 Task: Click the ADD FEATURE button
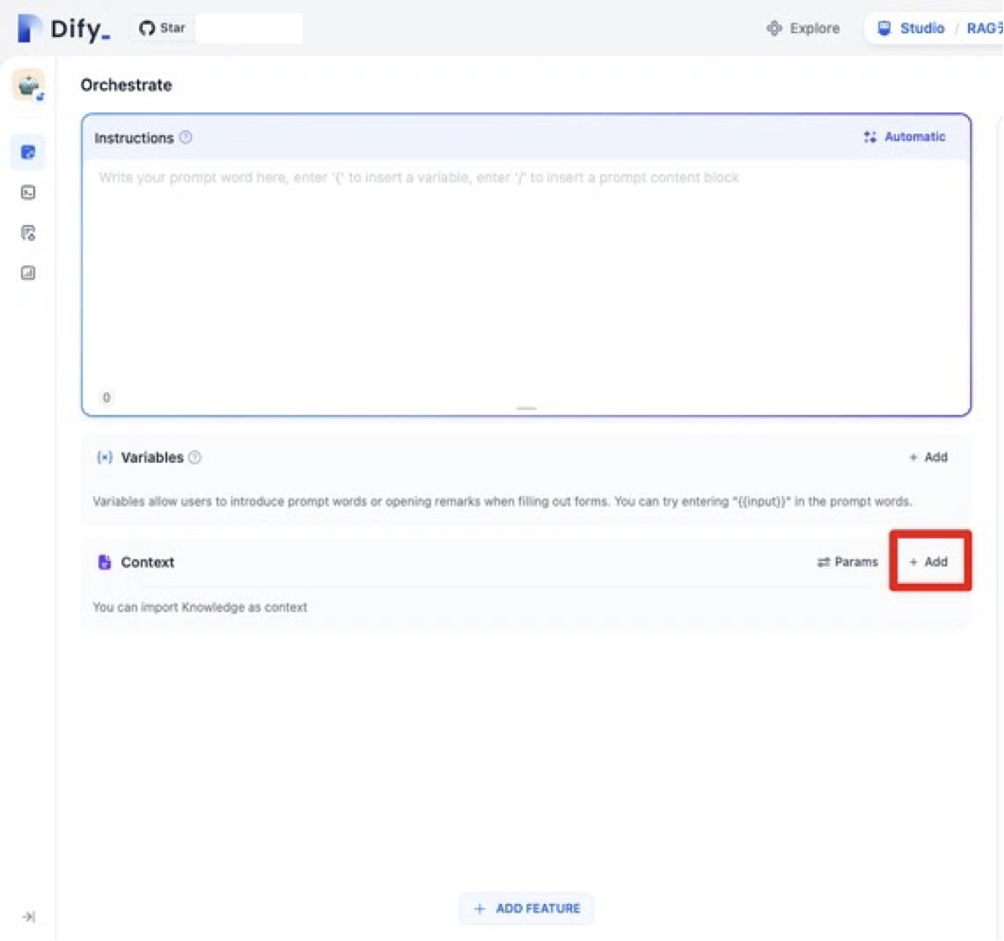tap(527, 909)
